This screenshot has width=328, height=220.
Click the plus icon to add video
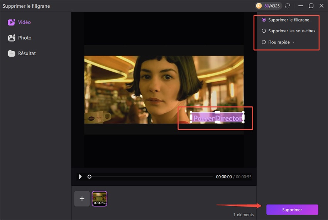pyautogui.click(x=82, y=198)
